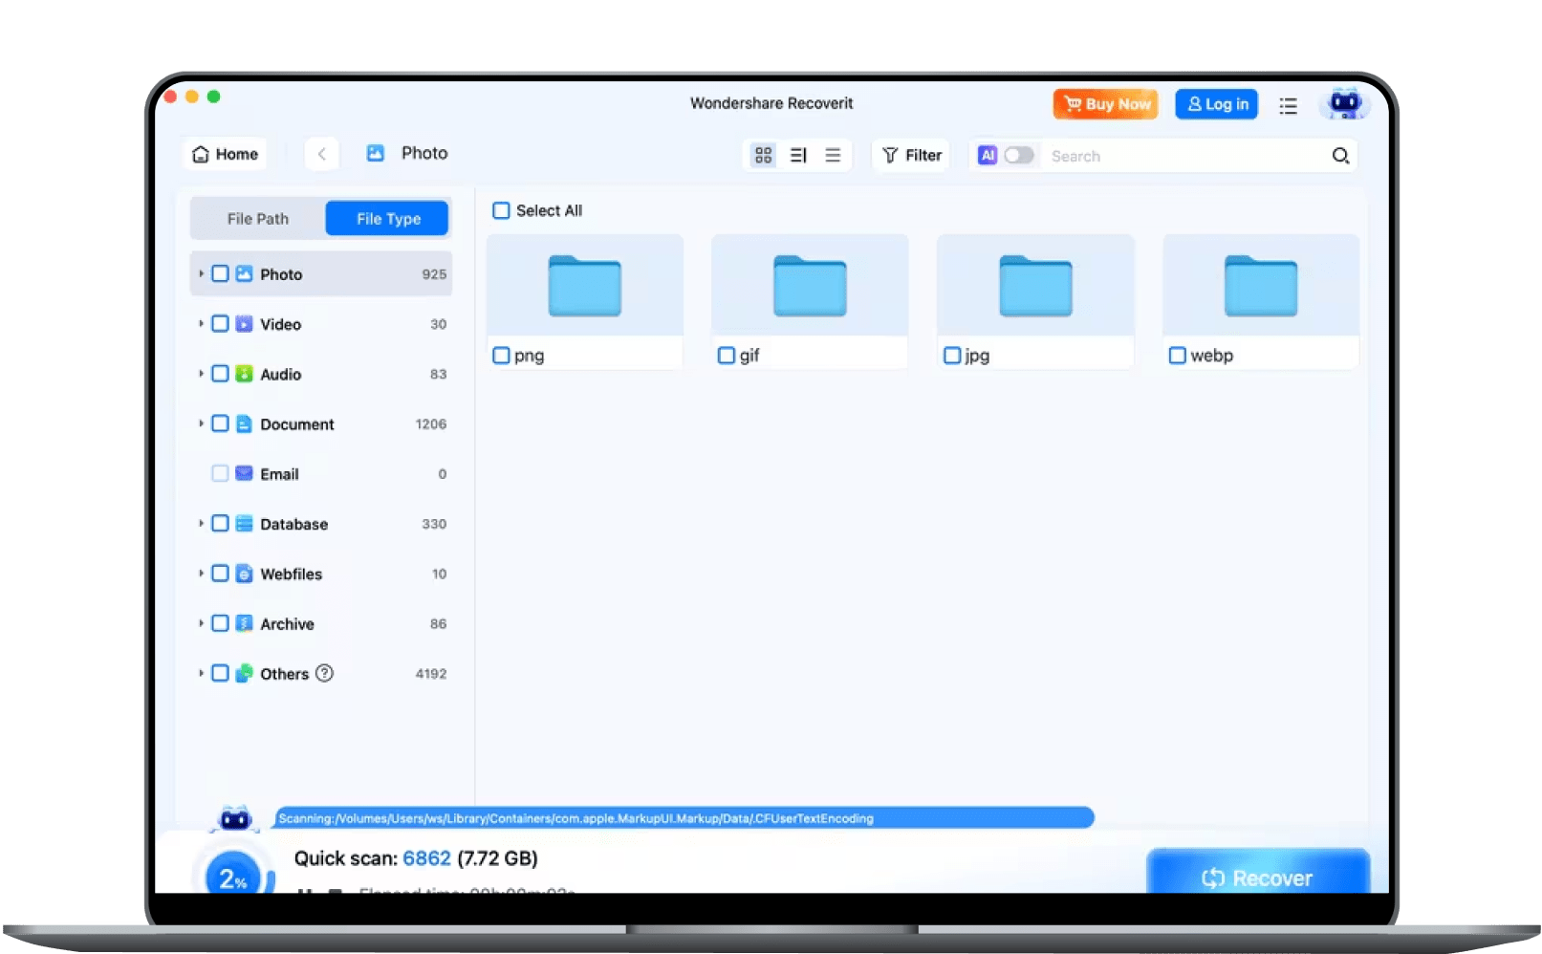Check the webp folder checkbox
1542x954 pixels.
[1178, 356]
